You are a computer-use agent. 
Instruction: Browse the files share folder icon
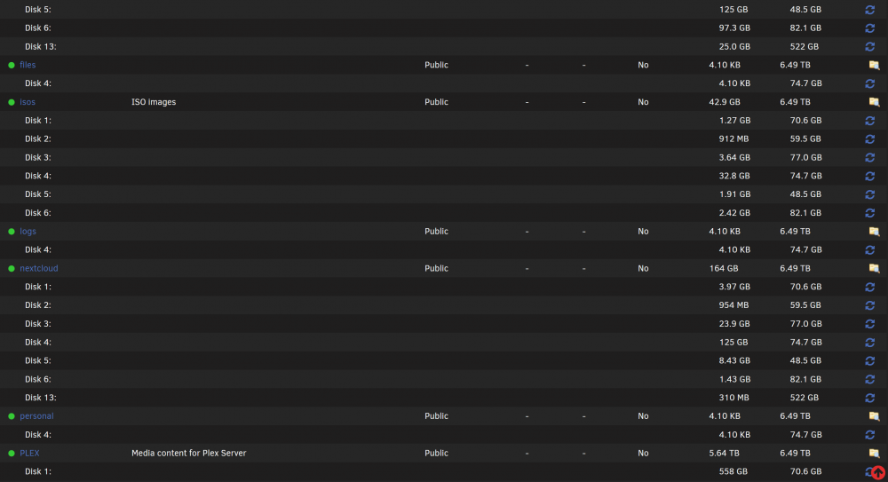[x=874, y=65]
